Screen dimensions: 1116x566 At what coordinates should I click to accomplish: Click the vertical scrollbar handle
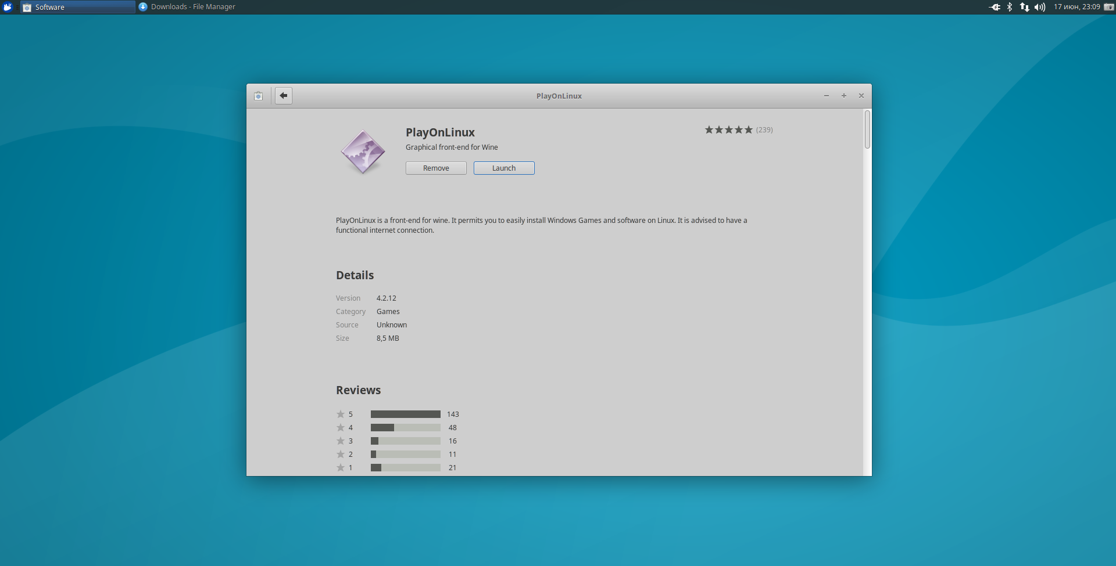tap(867, 129)
